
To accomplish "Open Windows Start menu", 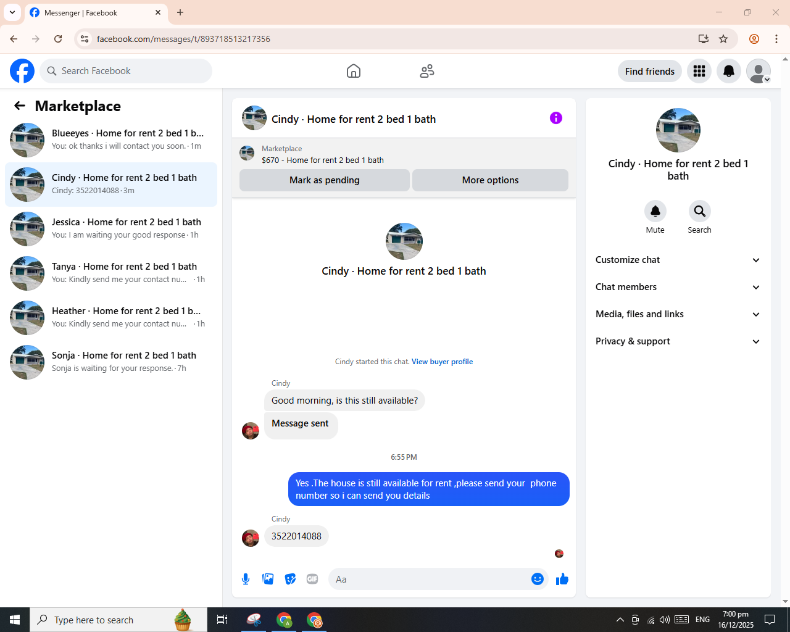I will click(x=15, y=620).
